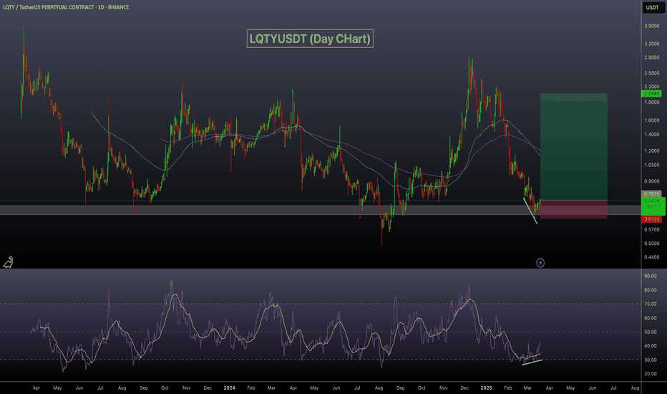Select the falling trendline under March 2025 candles
The image size is (667, 394).
pyautogui.click(x=530, y=211)
